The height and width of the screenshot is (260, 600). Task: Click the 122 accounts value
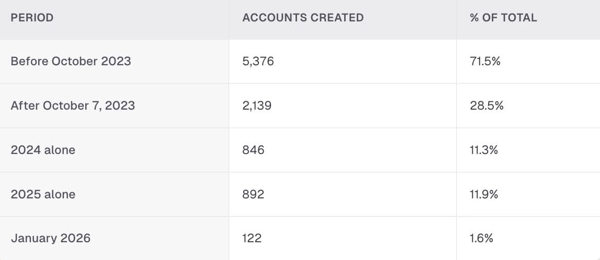click(x=252, y=238)
